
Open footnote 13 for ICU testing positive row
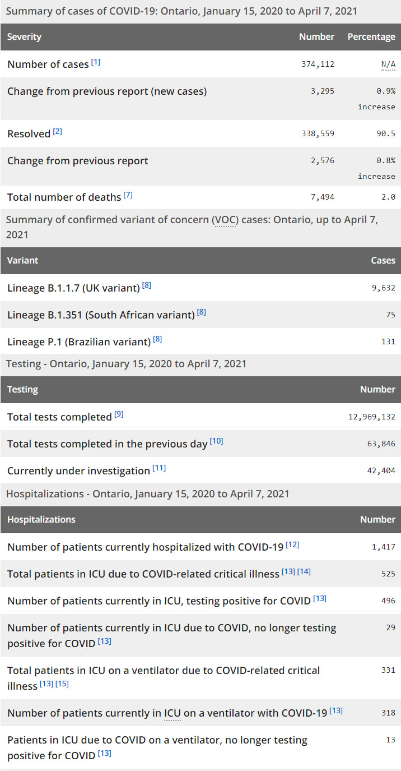(320, 598)
